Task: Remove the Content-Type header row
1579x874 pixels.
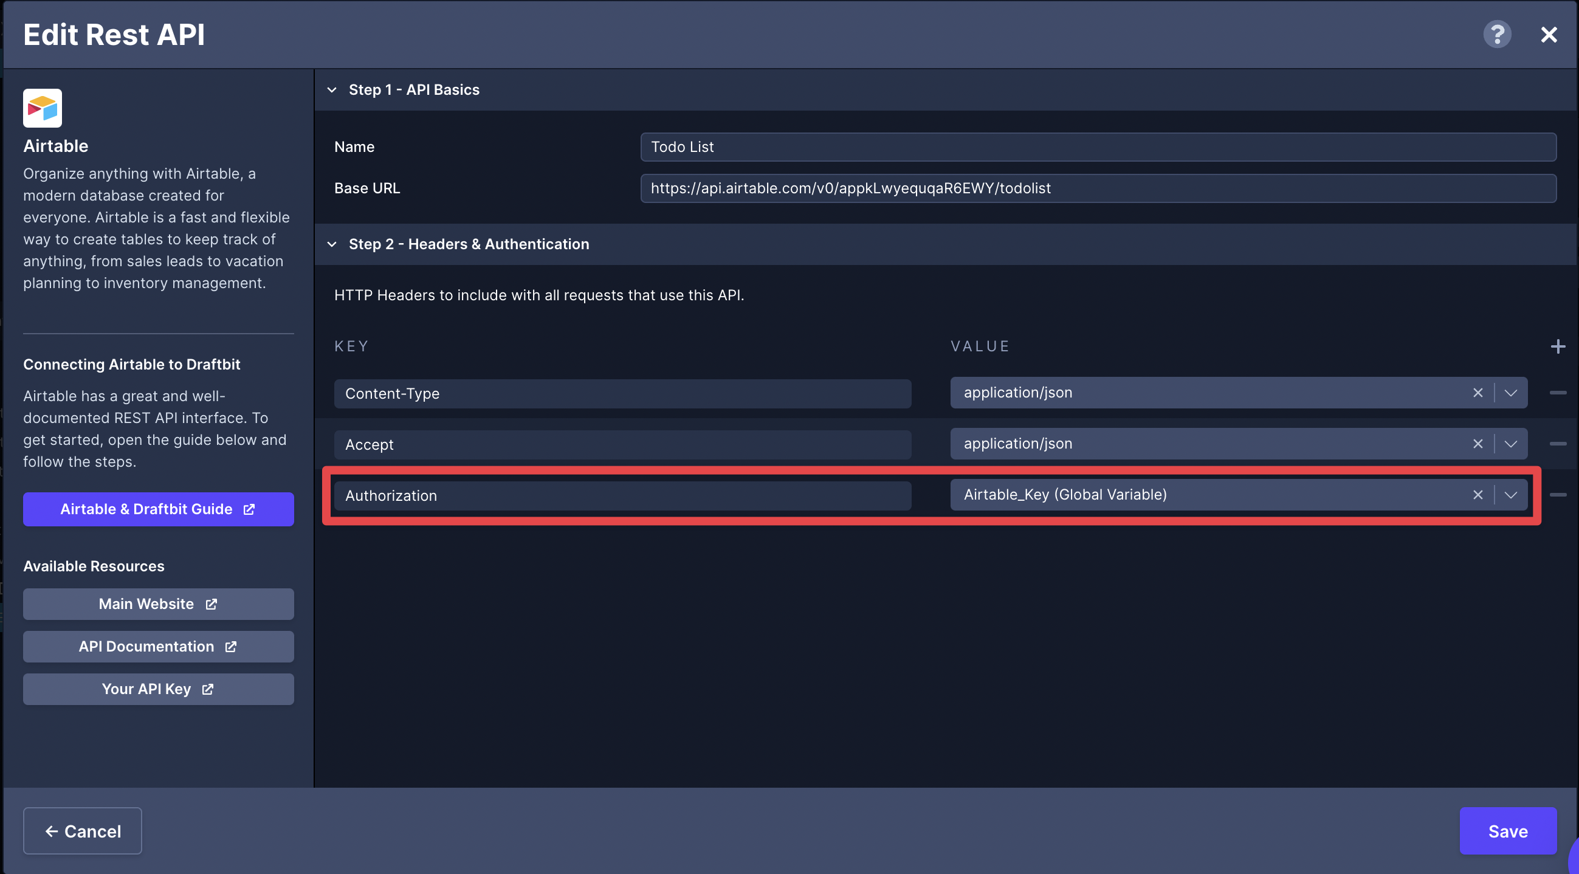Action: (1558, 393)
